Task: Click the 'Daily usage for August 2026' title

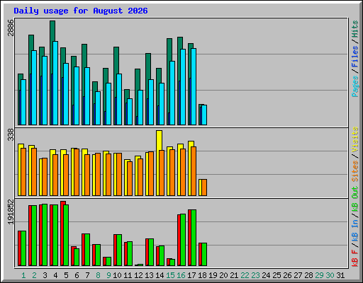Action: (x=81, y=11)
